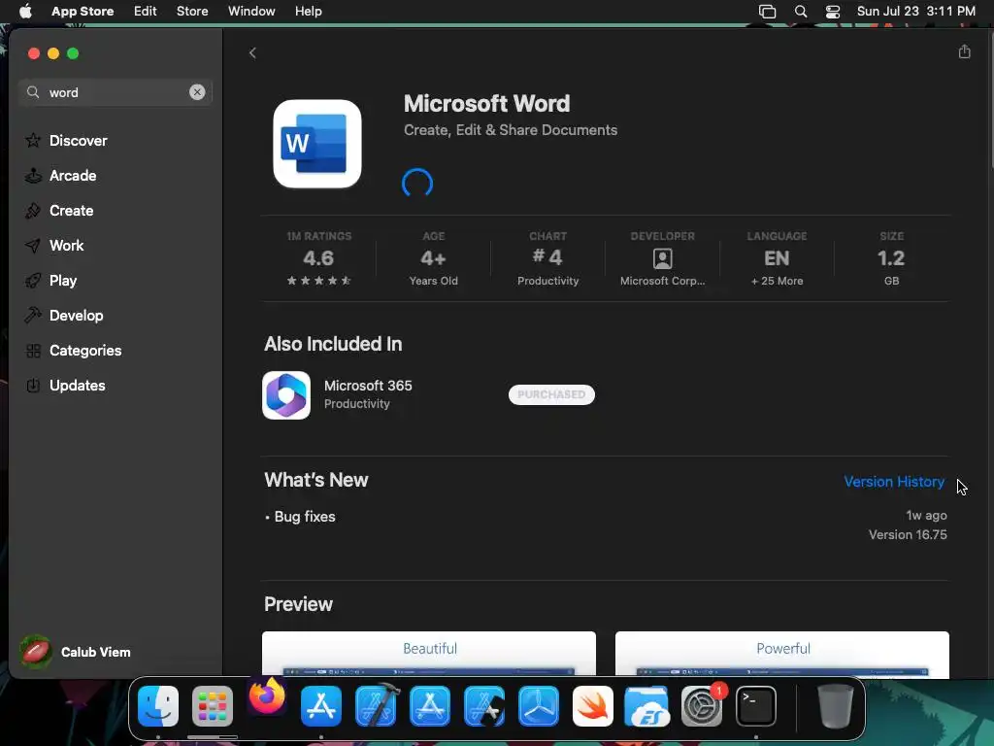Click the 4+ Years Old age rating
The width and height of the screenshot is (994, 746).
[x=434, y=260]
